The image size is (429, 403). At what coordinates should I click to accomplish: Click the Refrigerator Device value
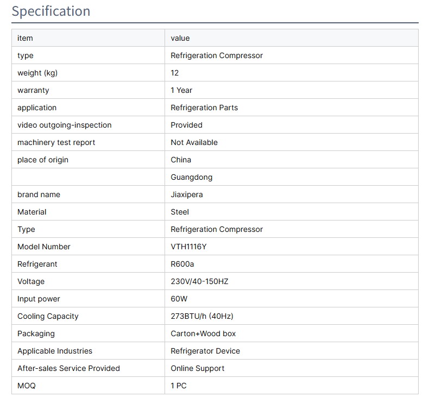pyautogui.click(x=205, y=351)
